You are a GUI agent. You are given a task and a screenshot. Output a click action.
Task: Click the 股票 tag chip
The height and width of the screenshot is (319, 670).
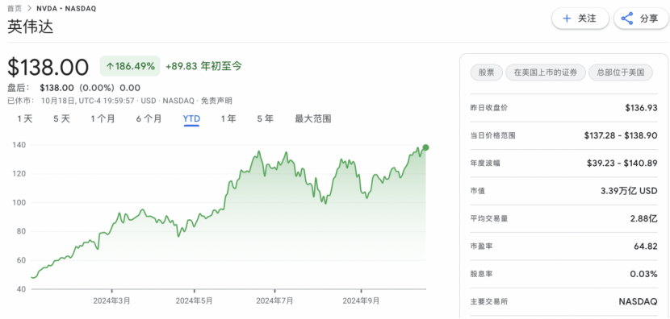click(x=486, y=72)
